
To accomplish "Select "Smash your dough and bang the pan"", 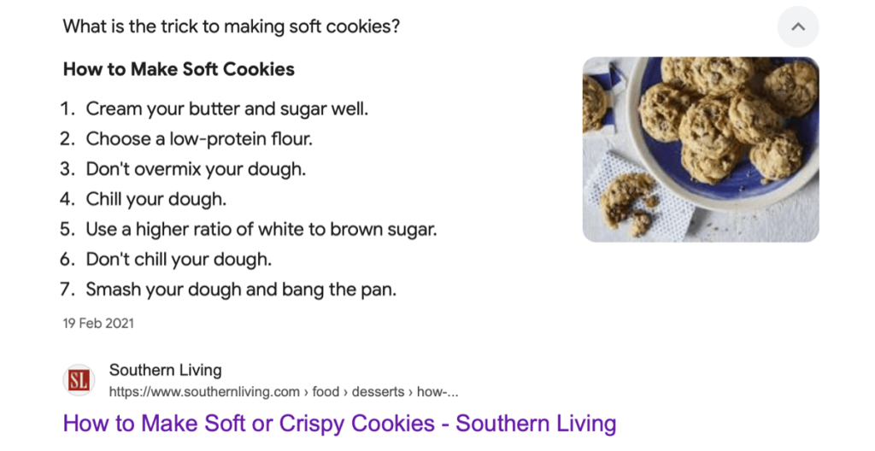I will click(241, 289).
